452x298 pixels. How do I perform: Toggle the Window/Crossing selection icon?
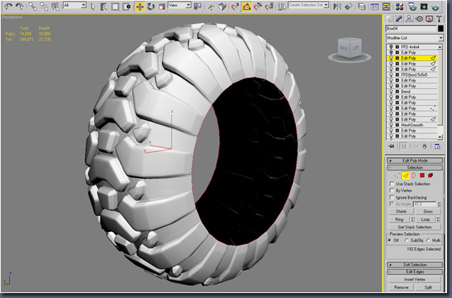(x=126, y=6)
